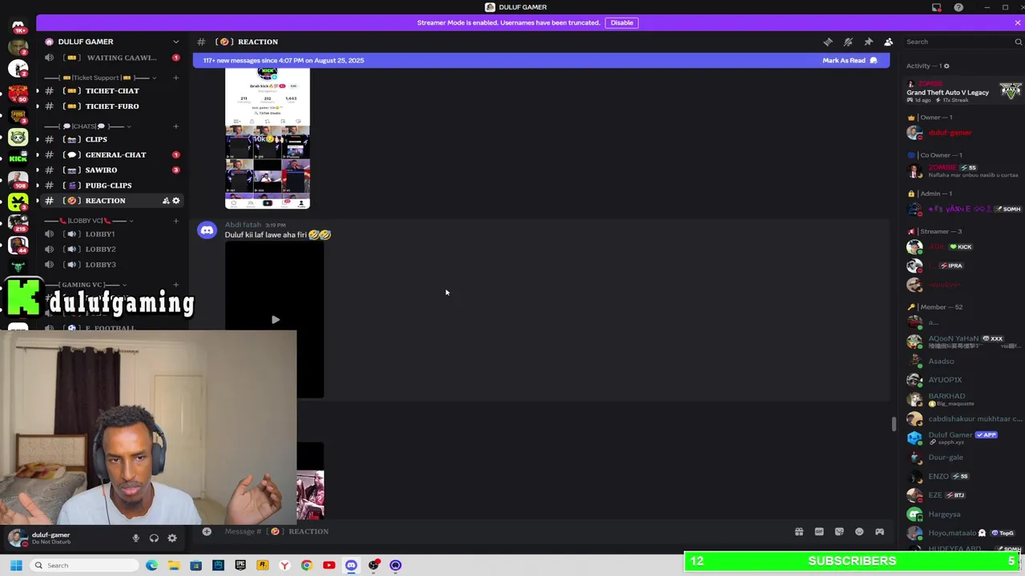This screenshot has width=1025, height=576.
Task: Open pinned messages with the pin icon
Action: (868, 42)
